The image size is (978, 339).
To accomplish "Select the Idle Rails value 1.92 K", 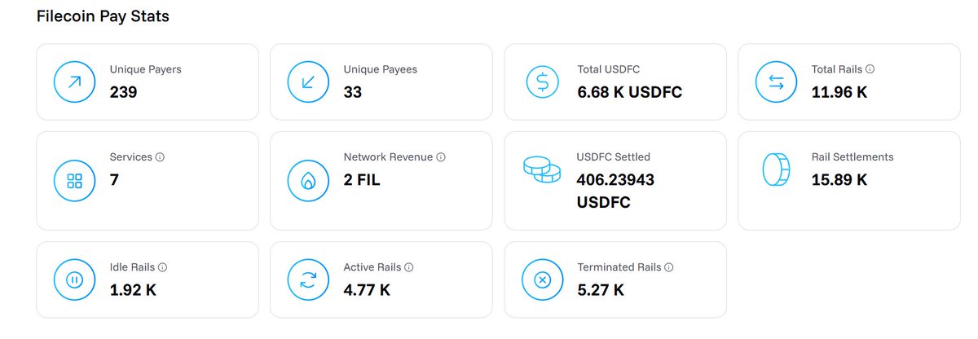I will 133,289.
